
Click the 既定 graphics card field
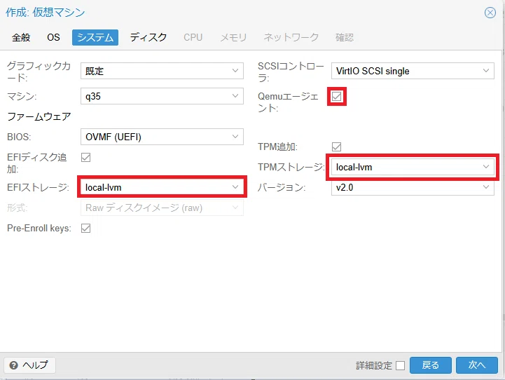pos(162,71)
